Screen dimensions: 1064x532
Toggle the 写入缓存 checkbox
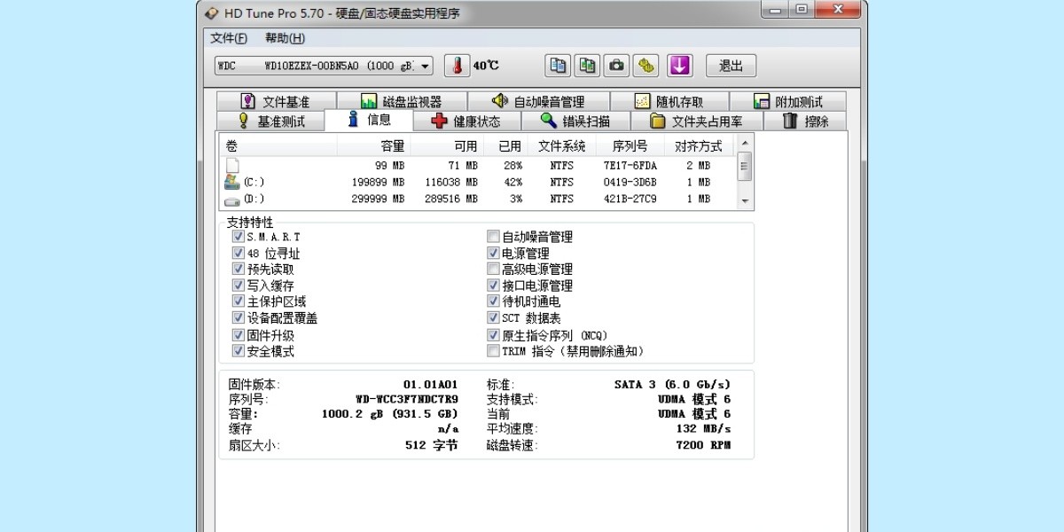click(x=238, y=286)
